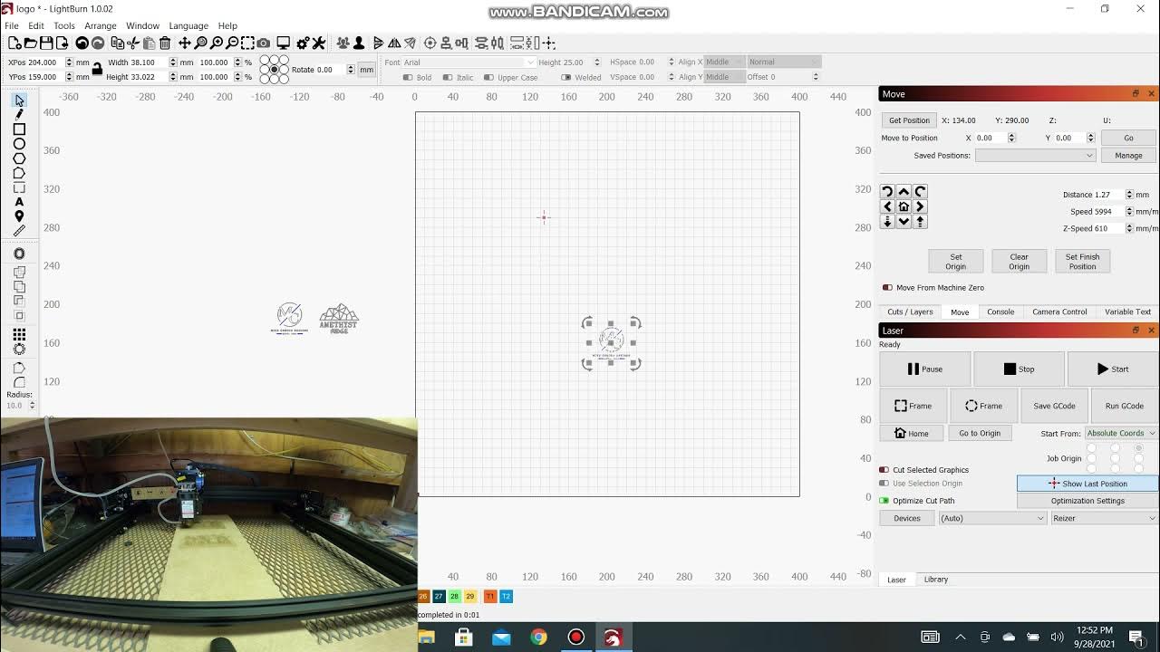The image size is (1160, 652).
Task: Toggle Italic text option
Action: [x=449, y=78]
